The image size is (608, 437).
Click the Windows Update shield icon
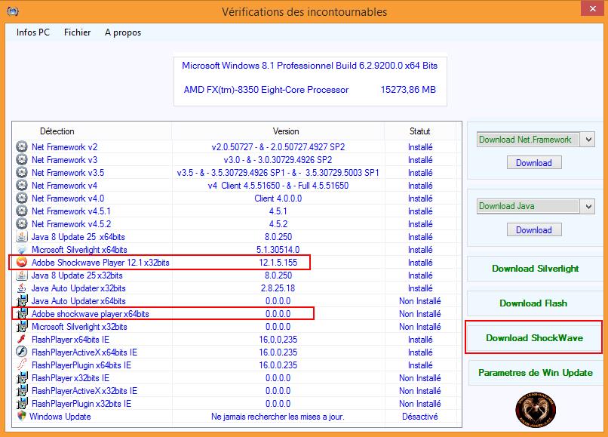[x=22, y=416]
